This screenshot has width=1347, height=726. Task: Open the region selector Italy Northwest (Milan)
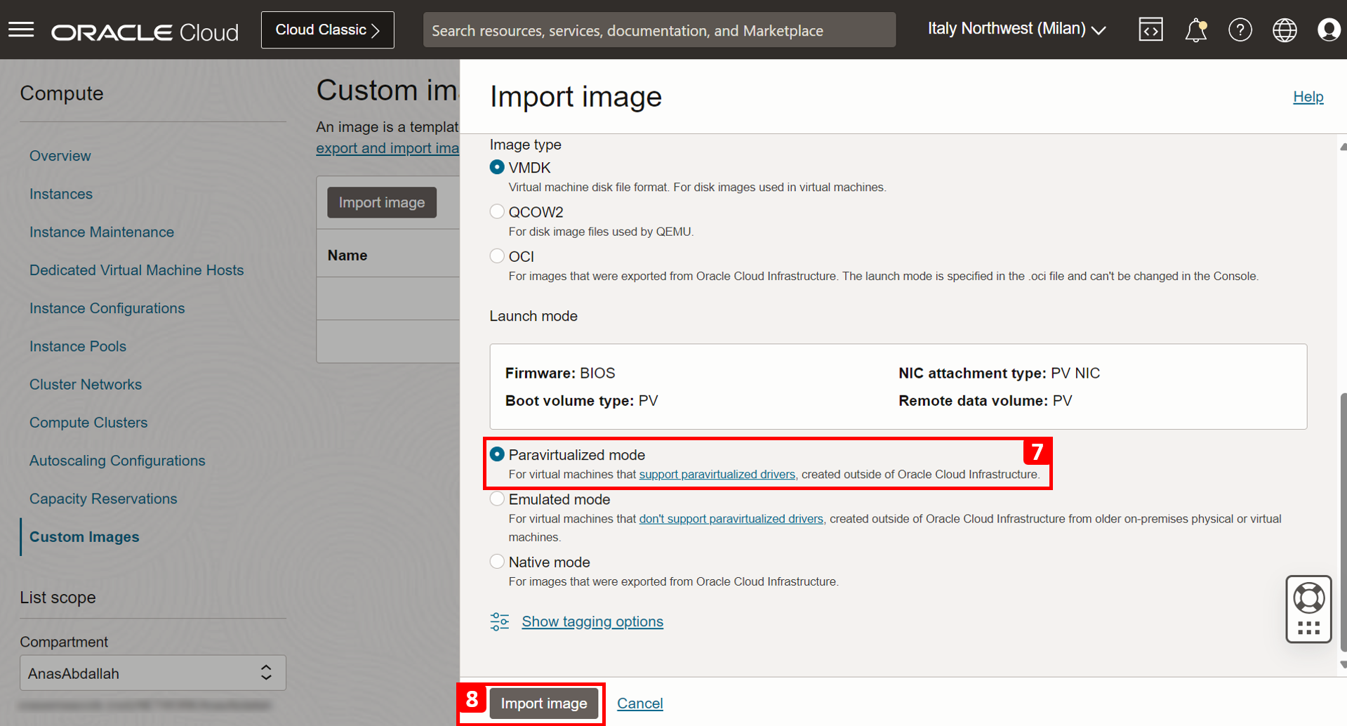pos(1016,29)
